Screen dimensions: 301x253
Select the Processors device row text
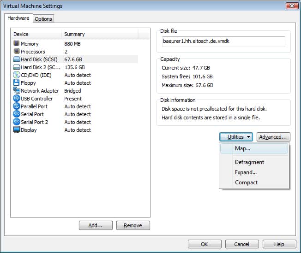pyautogui.click(x=33, y=52)
